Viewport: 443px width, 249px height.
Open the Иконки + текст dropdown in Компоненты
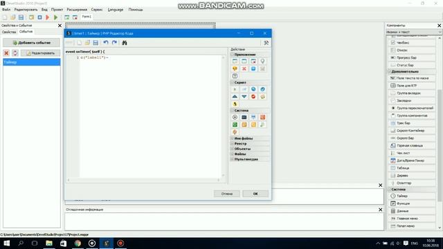[x=413, y=32]
